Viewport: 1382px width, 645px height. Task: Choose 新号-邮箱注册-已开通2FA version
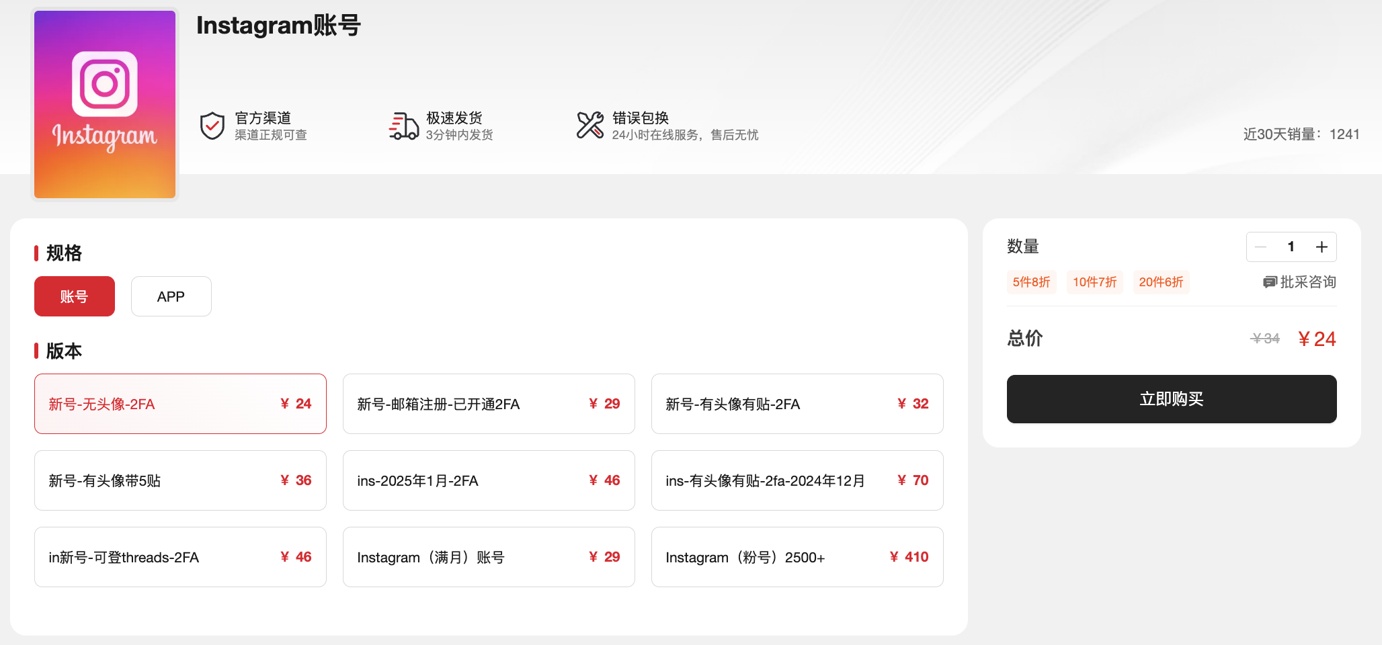click(x=489, y=404)
